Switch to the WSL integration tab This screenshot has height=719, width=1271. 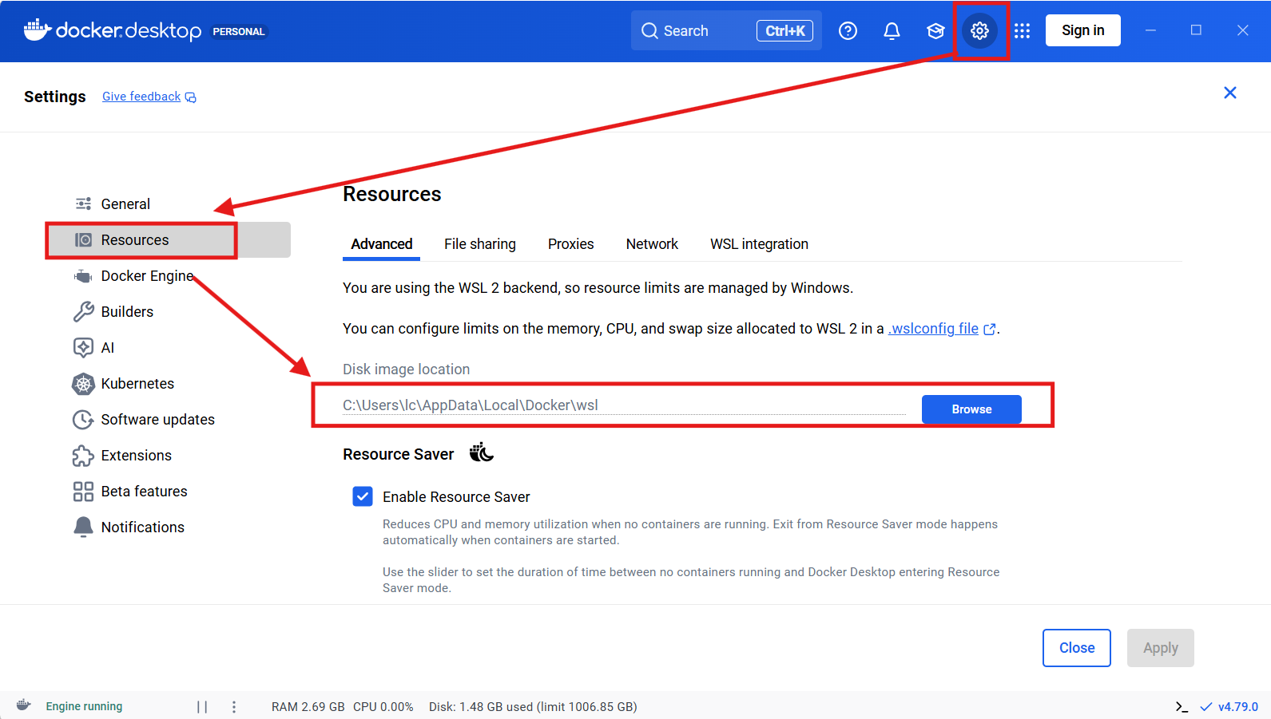(759, 244)
